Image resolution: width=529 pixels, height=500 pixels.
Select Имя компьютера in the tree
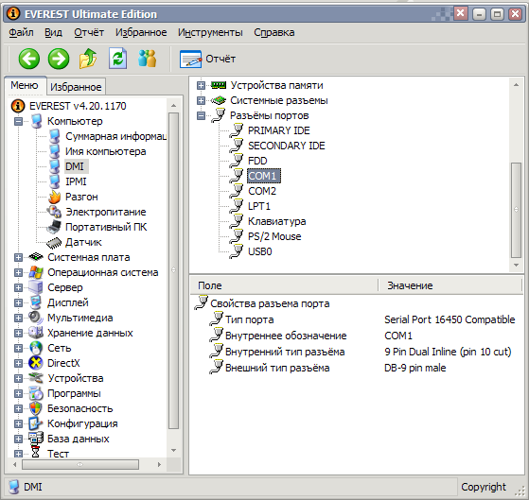[x=106, y=151]
